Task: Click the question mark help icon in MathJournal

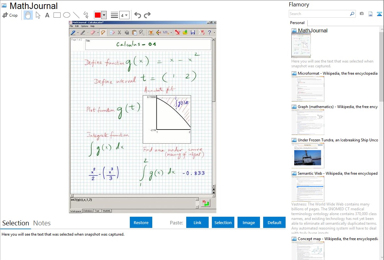Action: click(x=209, y=32)
